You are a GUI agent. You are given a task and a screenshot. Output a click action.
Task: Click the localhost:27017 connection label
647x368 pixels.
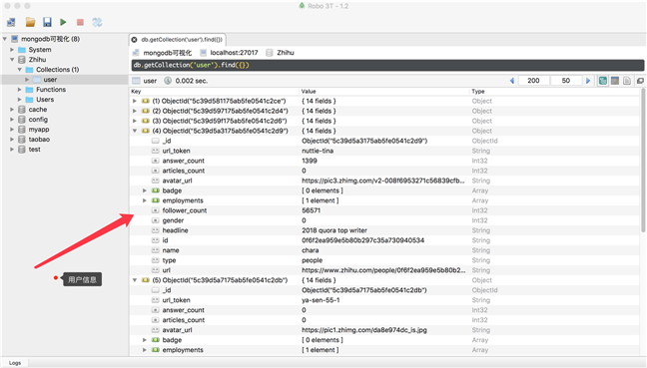pyautogui.click(x=234, y=53)
